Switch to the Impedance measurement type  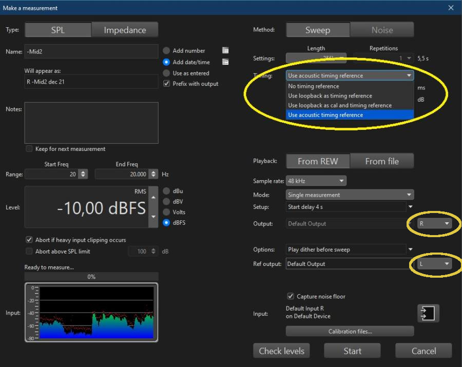point(125,30)
